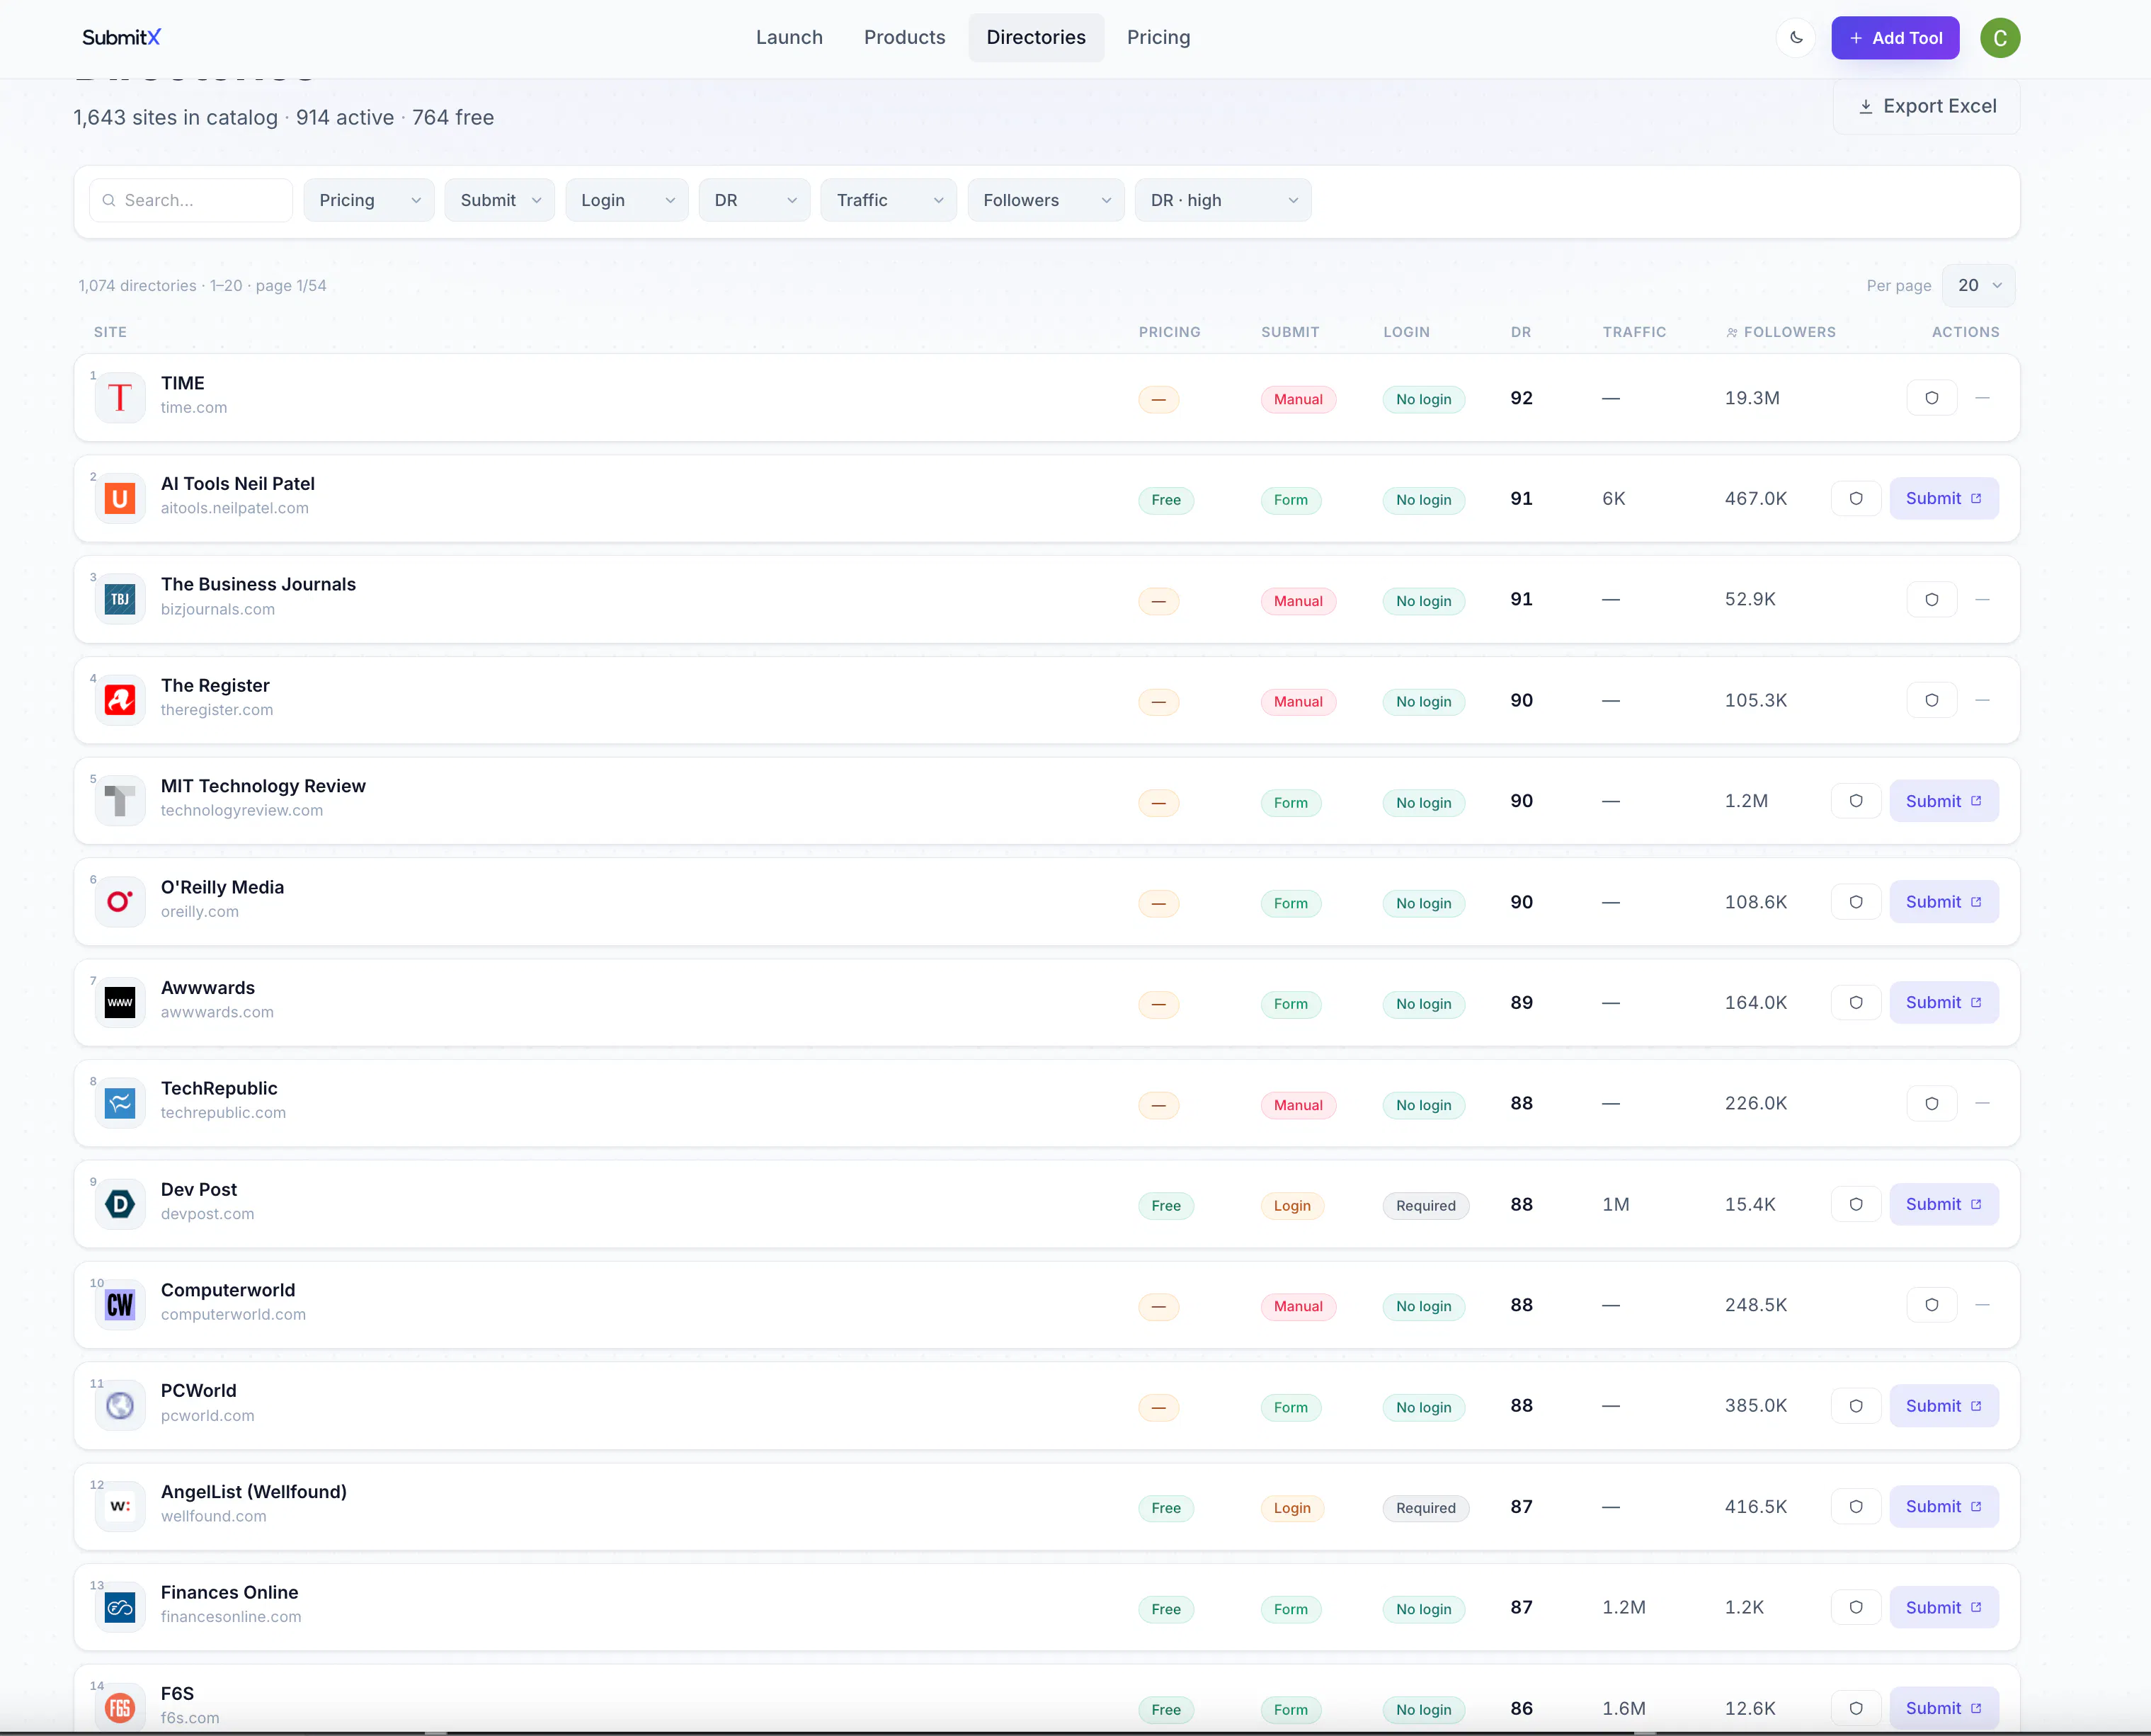
Task: Open the user avatar C menu
Action: click(2000, 38)
